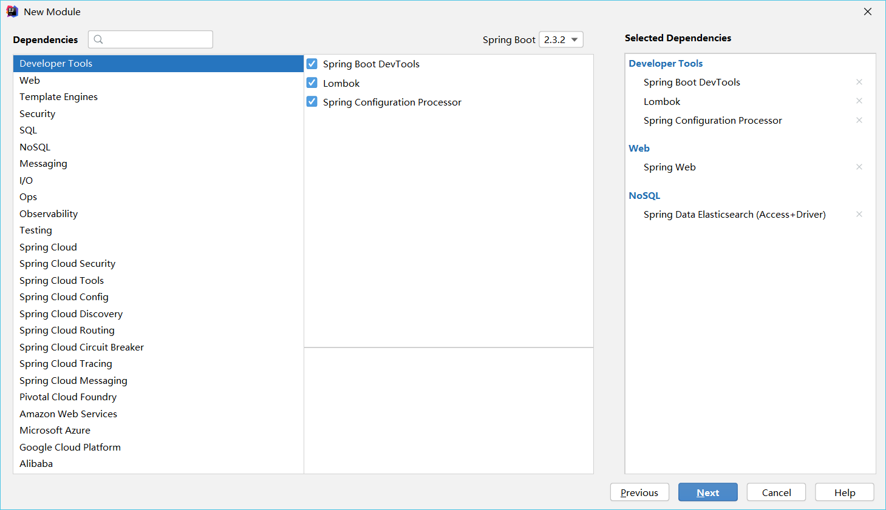Select the I/O category
The width and height of the screenshot is (886, 510).
click(x=158, y=180)
